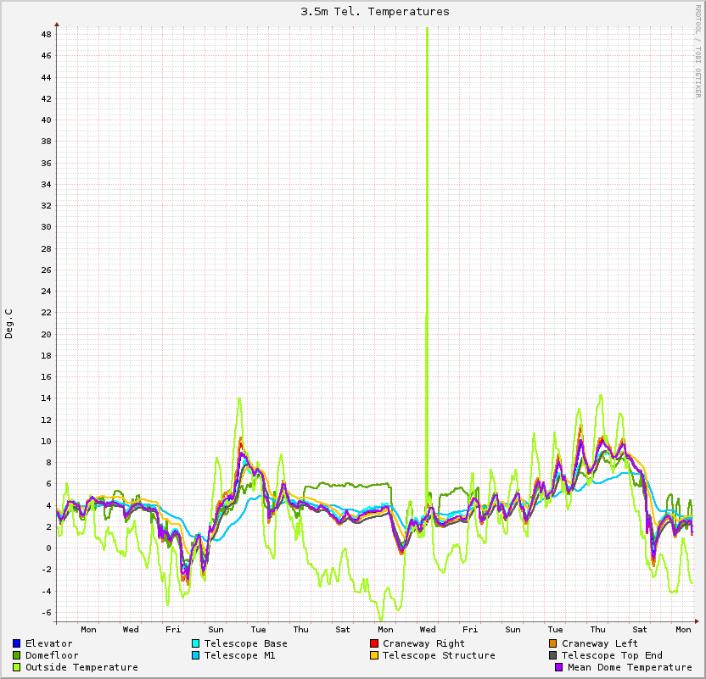Click the Telescope M1 legend color square
The image size is (706, 679).
[x=196, y=655]
